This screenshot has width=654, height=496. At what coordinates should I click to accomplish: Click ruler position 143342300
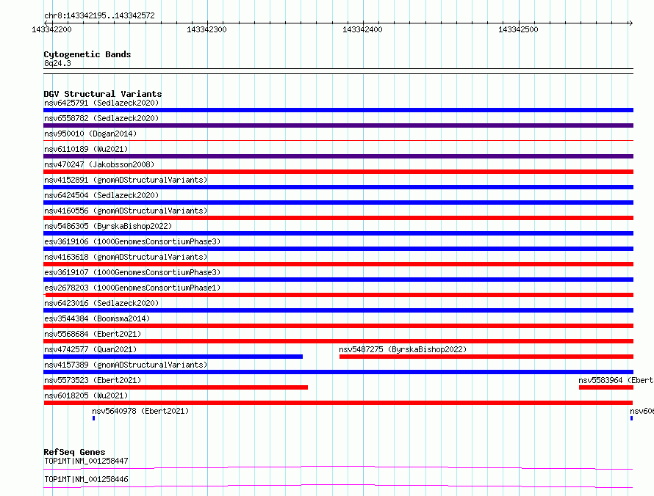pyautogui.click(x=207, y=29)
